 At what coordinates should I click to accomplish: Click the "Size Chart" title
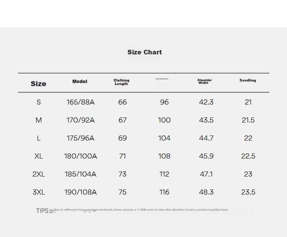tap(145, 52)
